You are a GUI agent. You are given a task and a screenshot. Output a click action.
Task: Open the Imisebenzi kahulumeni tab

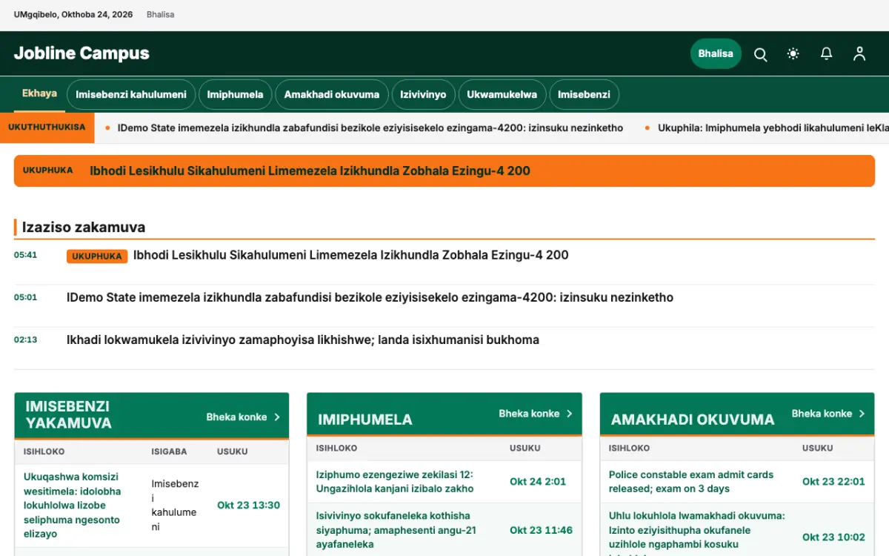(131, 95)
